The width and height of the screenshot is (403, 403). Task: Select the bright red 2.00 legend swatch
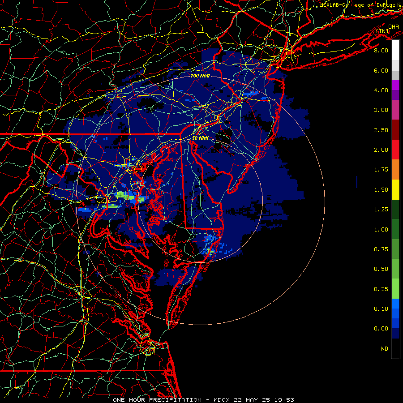click(395, 150)
